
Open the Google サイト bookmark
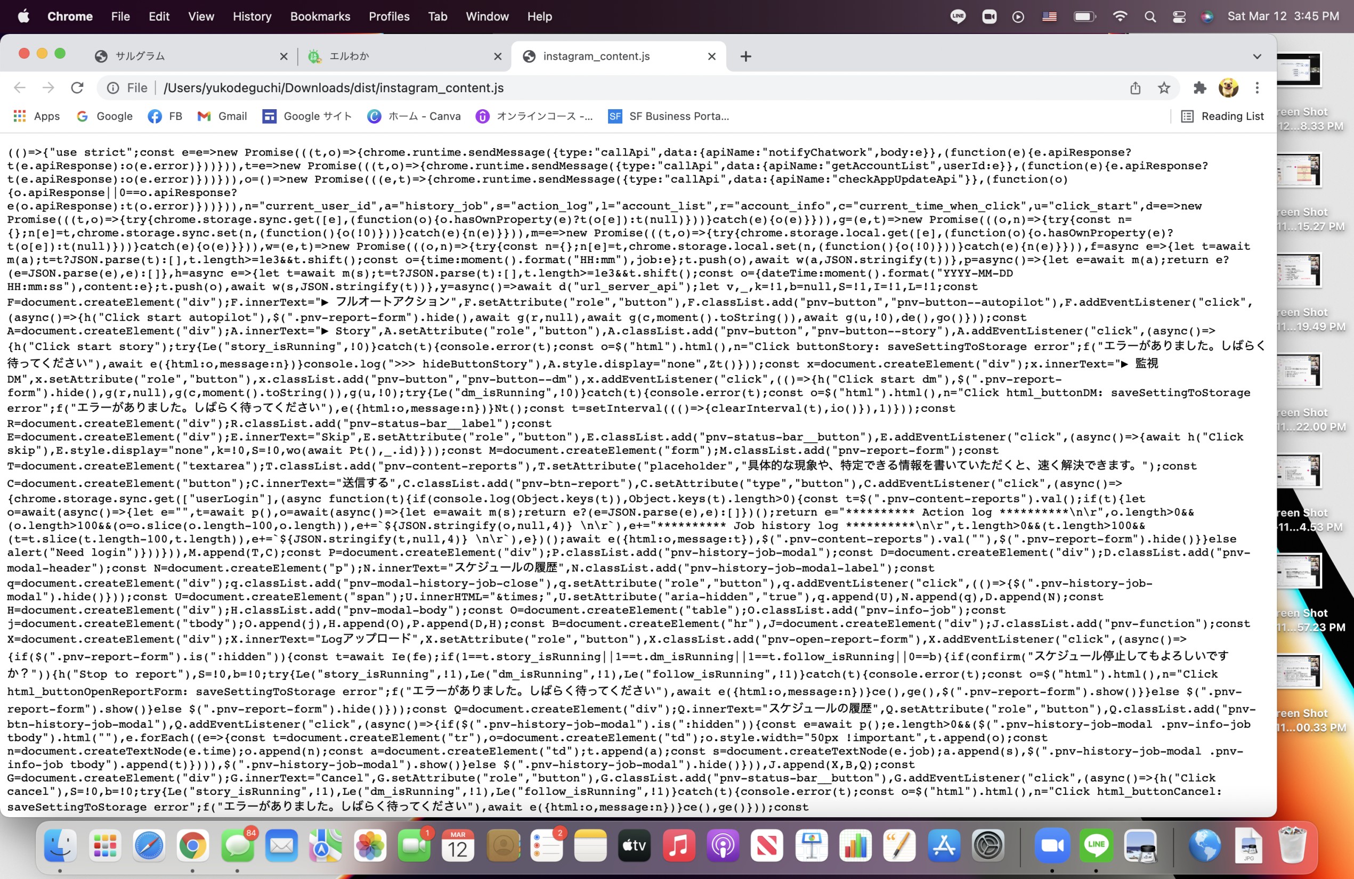point(307,116)
